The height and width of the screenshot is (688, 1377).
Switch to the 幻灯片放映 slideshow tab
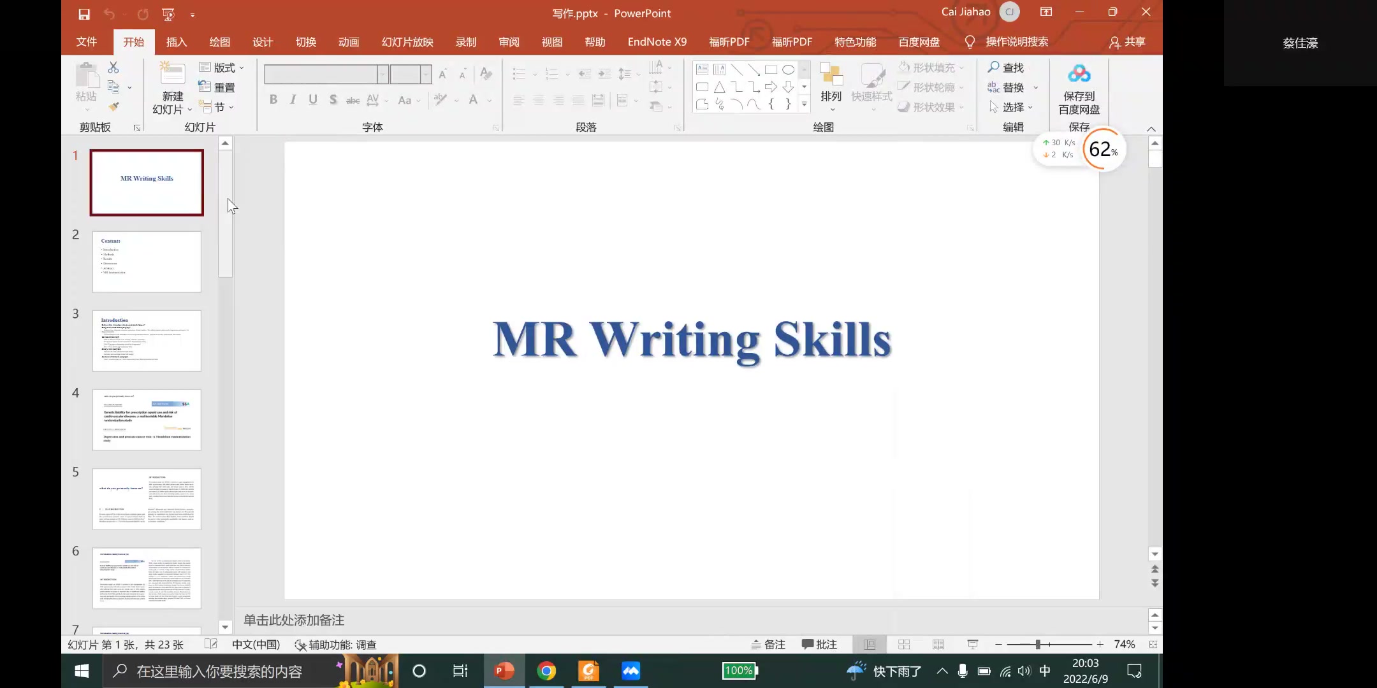tap(407, 41)
